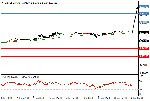Click the 5 Jun 22:30 time label

pos(72,98)
